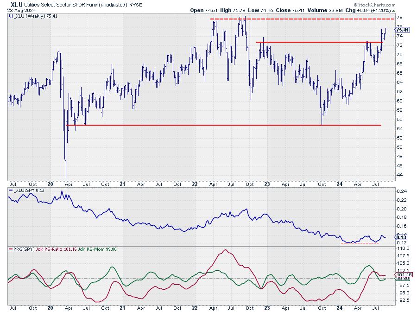
Task: Click the _XLU (Weekly) legend label
Action: pyautogui.click(x=28, y=16)
